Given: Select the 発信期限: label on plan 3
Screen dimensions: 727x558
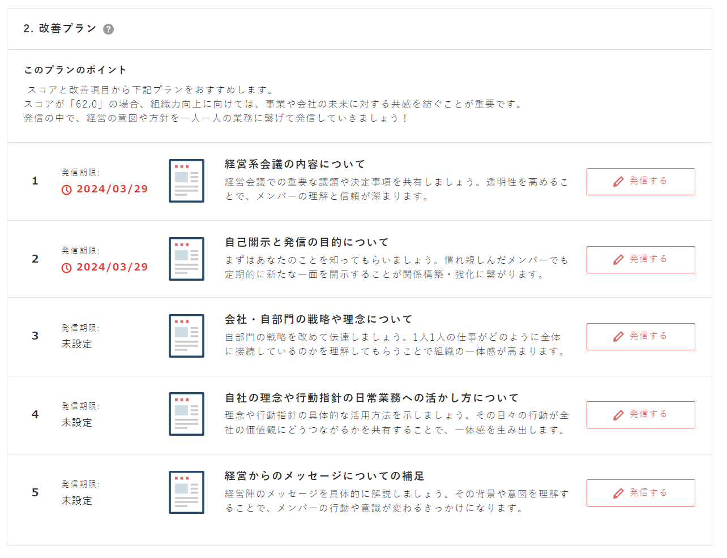Looking at the screenshot, I should (x=81, y=328).
